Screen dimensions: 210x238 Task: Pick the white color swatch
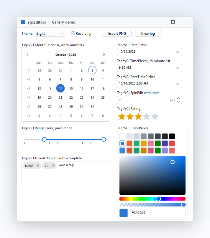(x=122, y=136)
